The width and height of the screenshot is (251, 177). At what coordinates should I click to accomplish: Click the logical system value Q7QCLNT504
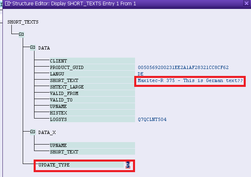tap(152, 119)
